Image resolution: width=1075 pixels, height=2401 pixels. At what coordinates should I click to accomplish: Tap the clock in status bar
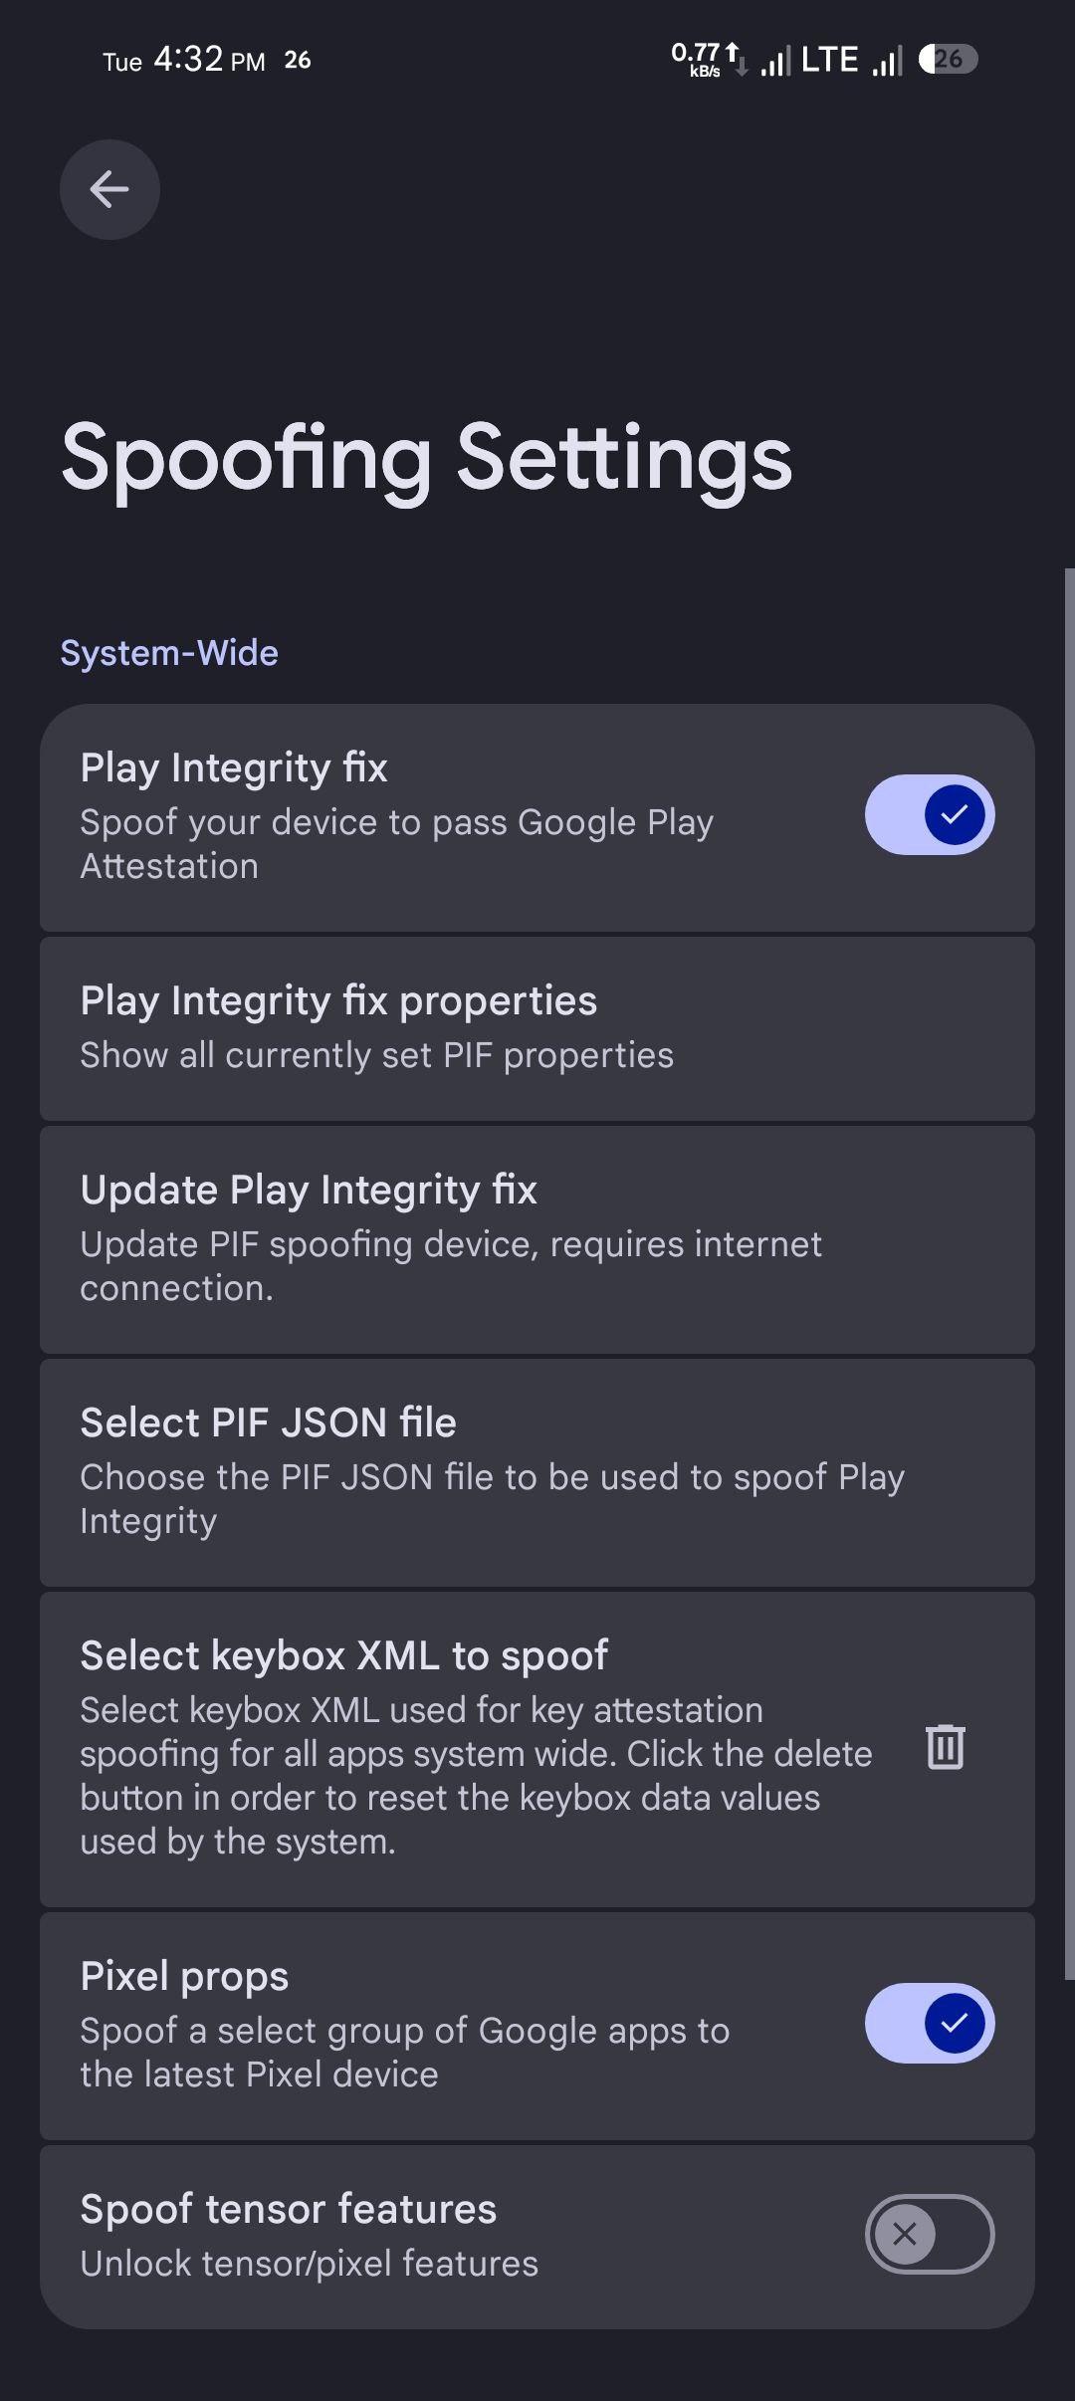[x=209, y=60]
